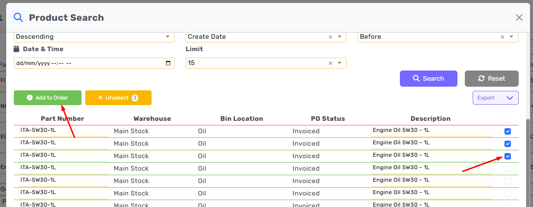533x207 pixels.
Task: Close the Product Search dialog
Action: click(x=519, y=18)
